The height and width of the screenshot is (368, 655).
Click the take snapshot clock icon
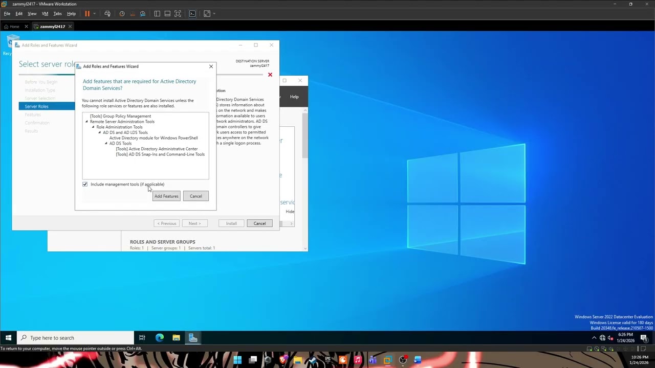click(x=122, y=14)
